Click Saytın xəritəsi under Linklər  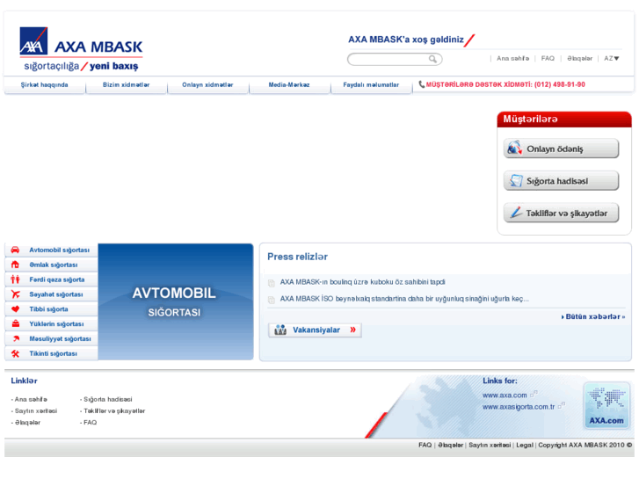[34, 411]
